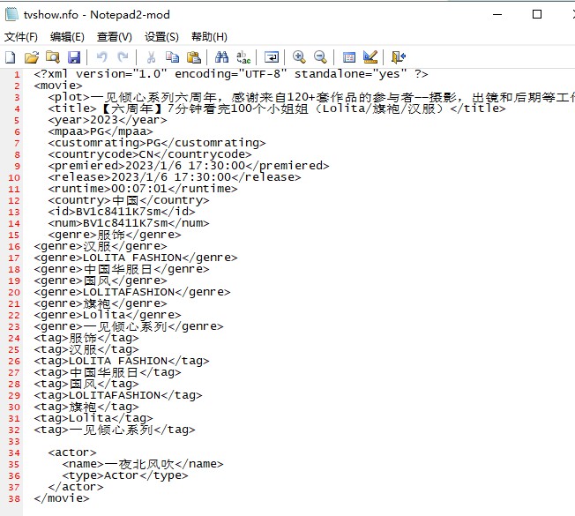The image size is (575, 516).
Task: Click the exit door icon
Action: tap(399, 57)
